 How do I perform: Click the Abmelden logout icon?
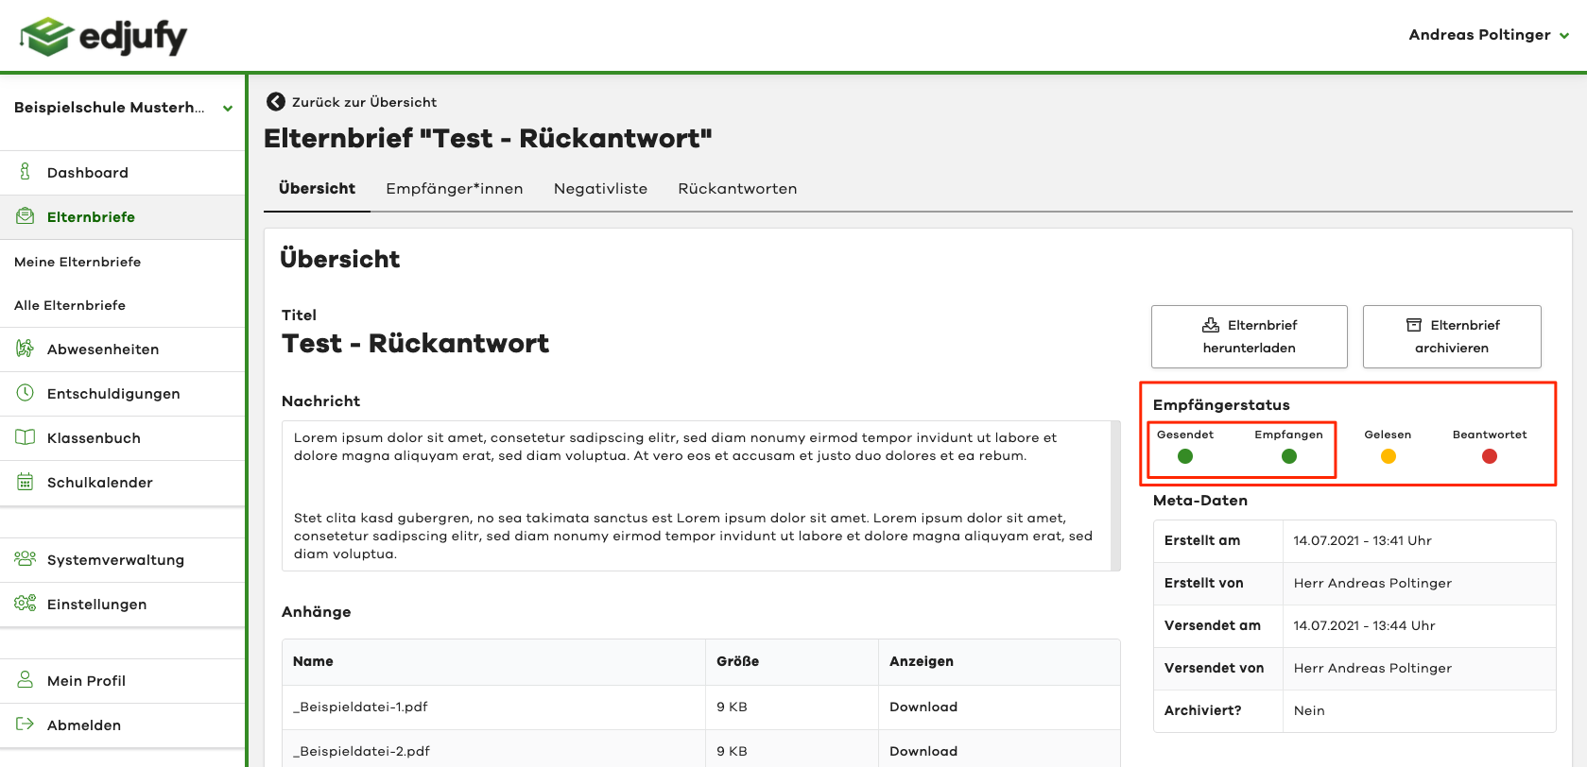[x=26, y=724]
